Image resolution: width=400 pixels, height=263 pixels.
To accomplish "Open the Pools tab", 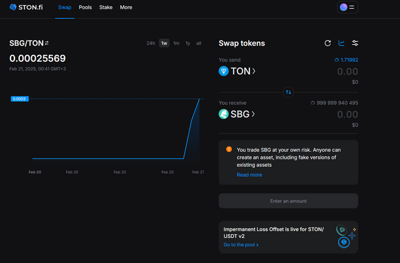I will coord(85,7).
